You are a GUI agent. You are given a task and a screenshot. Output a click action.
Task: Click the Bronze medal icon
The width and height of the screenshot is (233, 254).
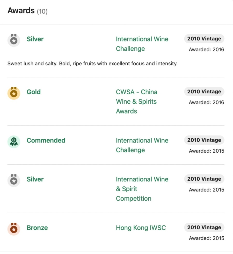pos(14,229)
